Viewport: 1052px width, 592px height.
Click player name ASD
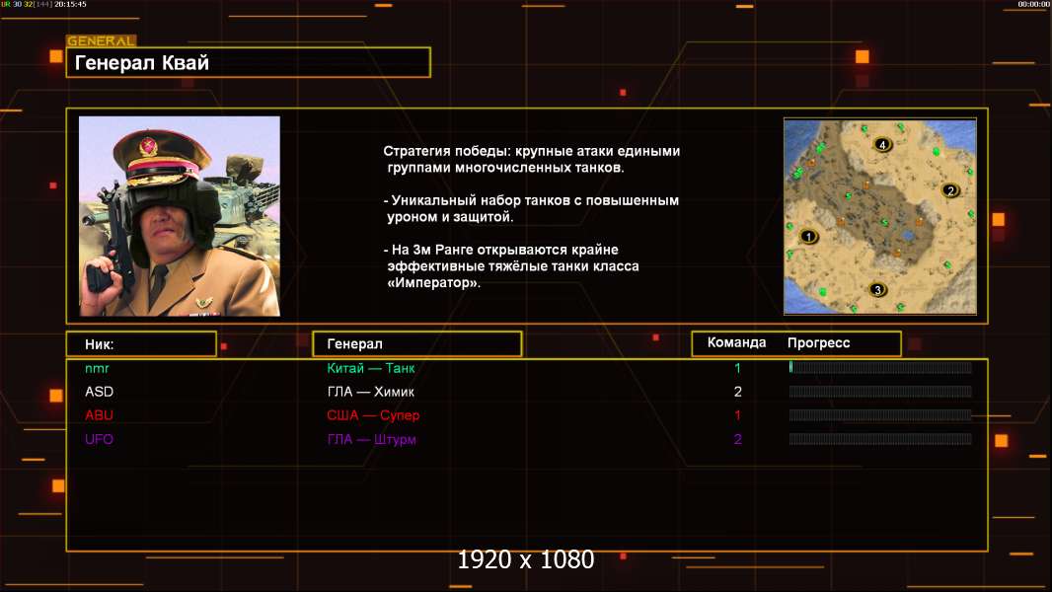click(x=100, y=392)
